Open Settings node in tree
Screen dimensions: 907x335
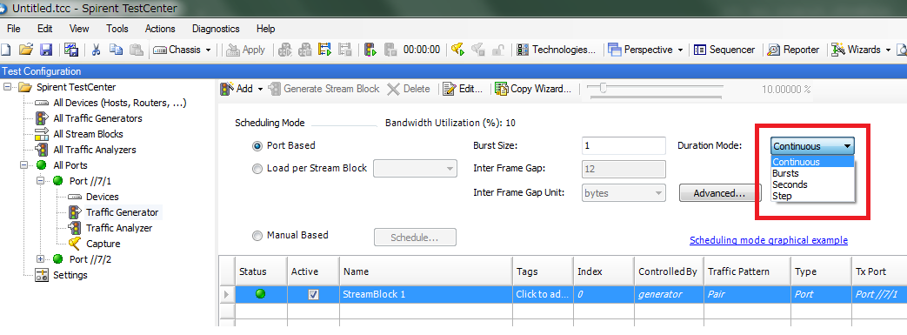[70, 275]
